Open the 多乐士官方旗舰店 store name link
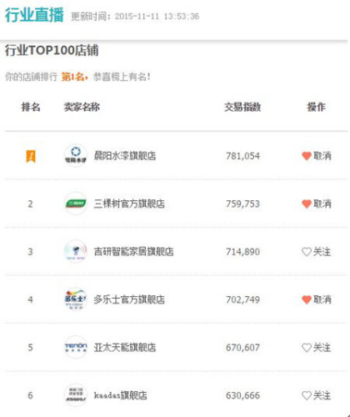Image resolution: width=350 pixels, height=417 pixels. [x=129, y=299]
